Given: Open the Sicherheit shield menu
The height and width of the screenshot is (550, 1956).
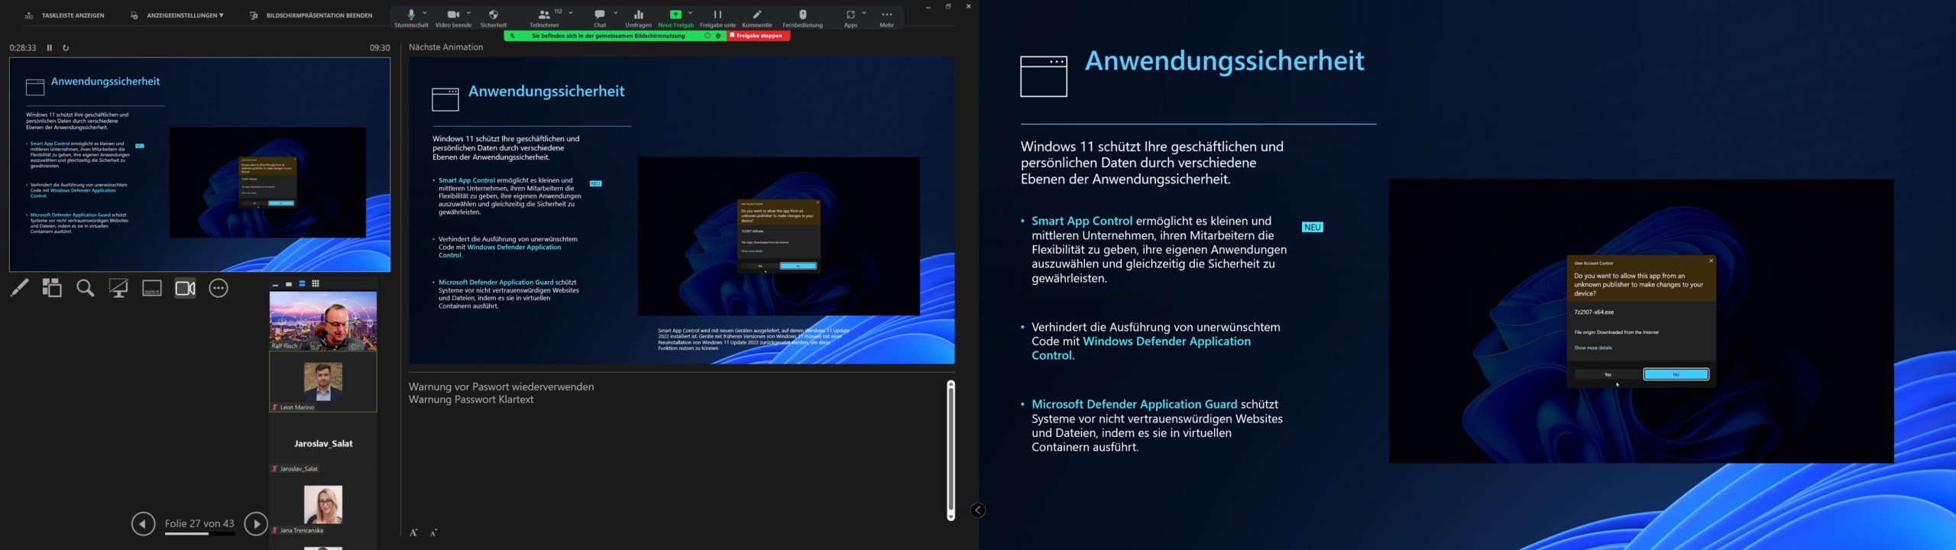Looking at the screenshot, I should pyautogui.click(x=494, y=18).
